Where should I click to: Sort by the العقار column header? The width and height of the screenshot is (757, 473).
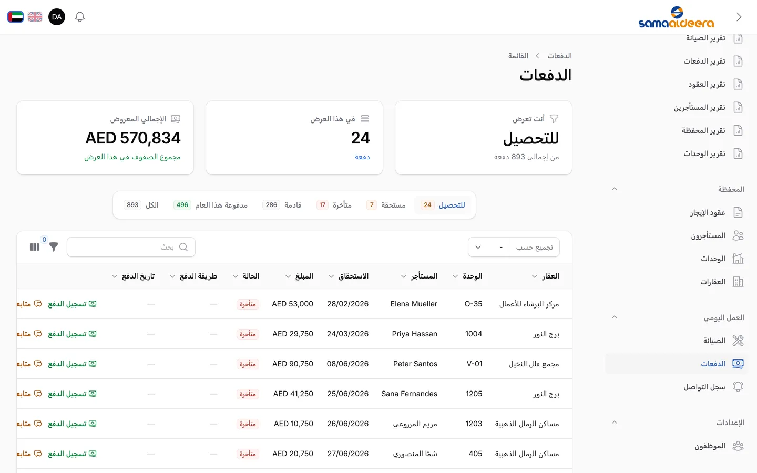click(x=545, y=276)
